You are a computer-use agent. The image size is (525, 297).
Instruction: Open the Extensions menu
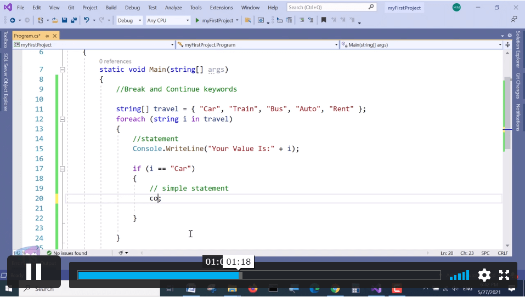pyautogui.click(x=221, y=7)
